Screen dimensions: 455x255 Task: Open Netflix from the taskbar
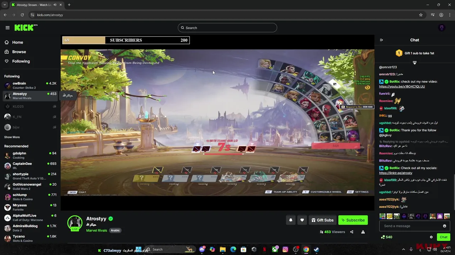[x=264, y=249]
